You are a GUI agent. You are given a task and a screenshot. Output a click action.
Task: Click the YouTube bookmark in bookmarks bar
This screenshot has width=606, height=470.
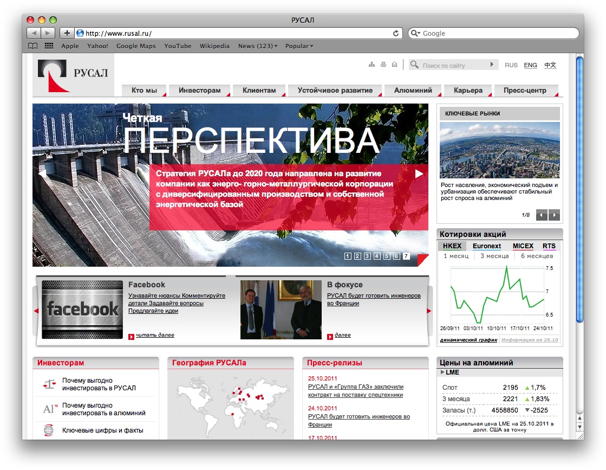[x=178, y=46]
